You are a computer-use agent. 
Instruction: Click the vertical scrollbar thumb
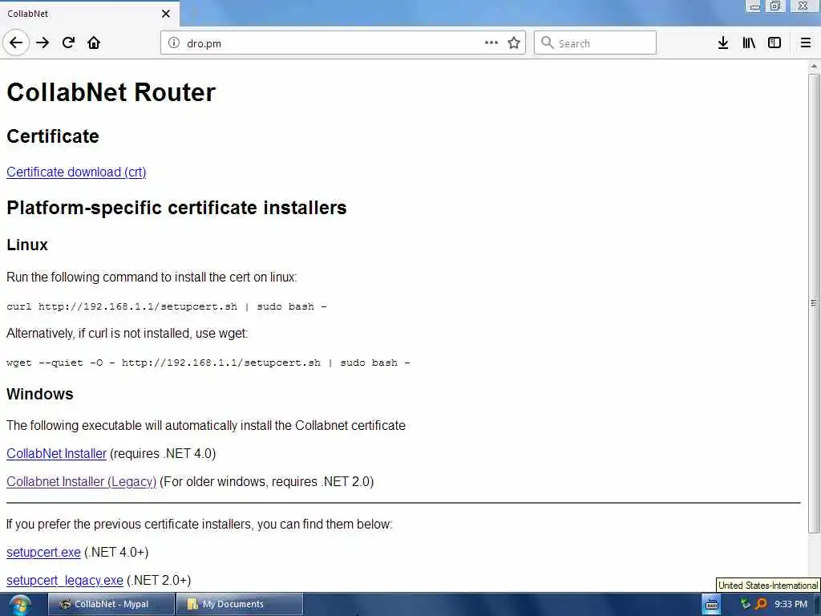pos(814,302)
